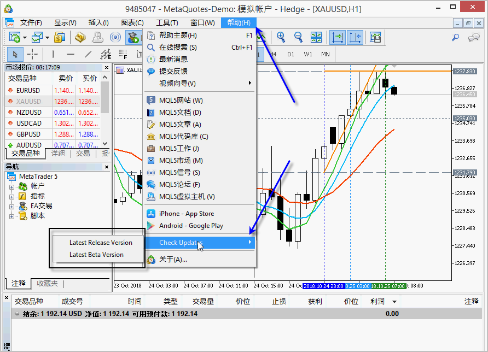Viewport: 488px width, 352px height.
Task: Open the 显示(V) menu
Action: point(65,23)
